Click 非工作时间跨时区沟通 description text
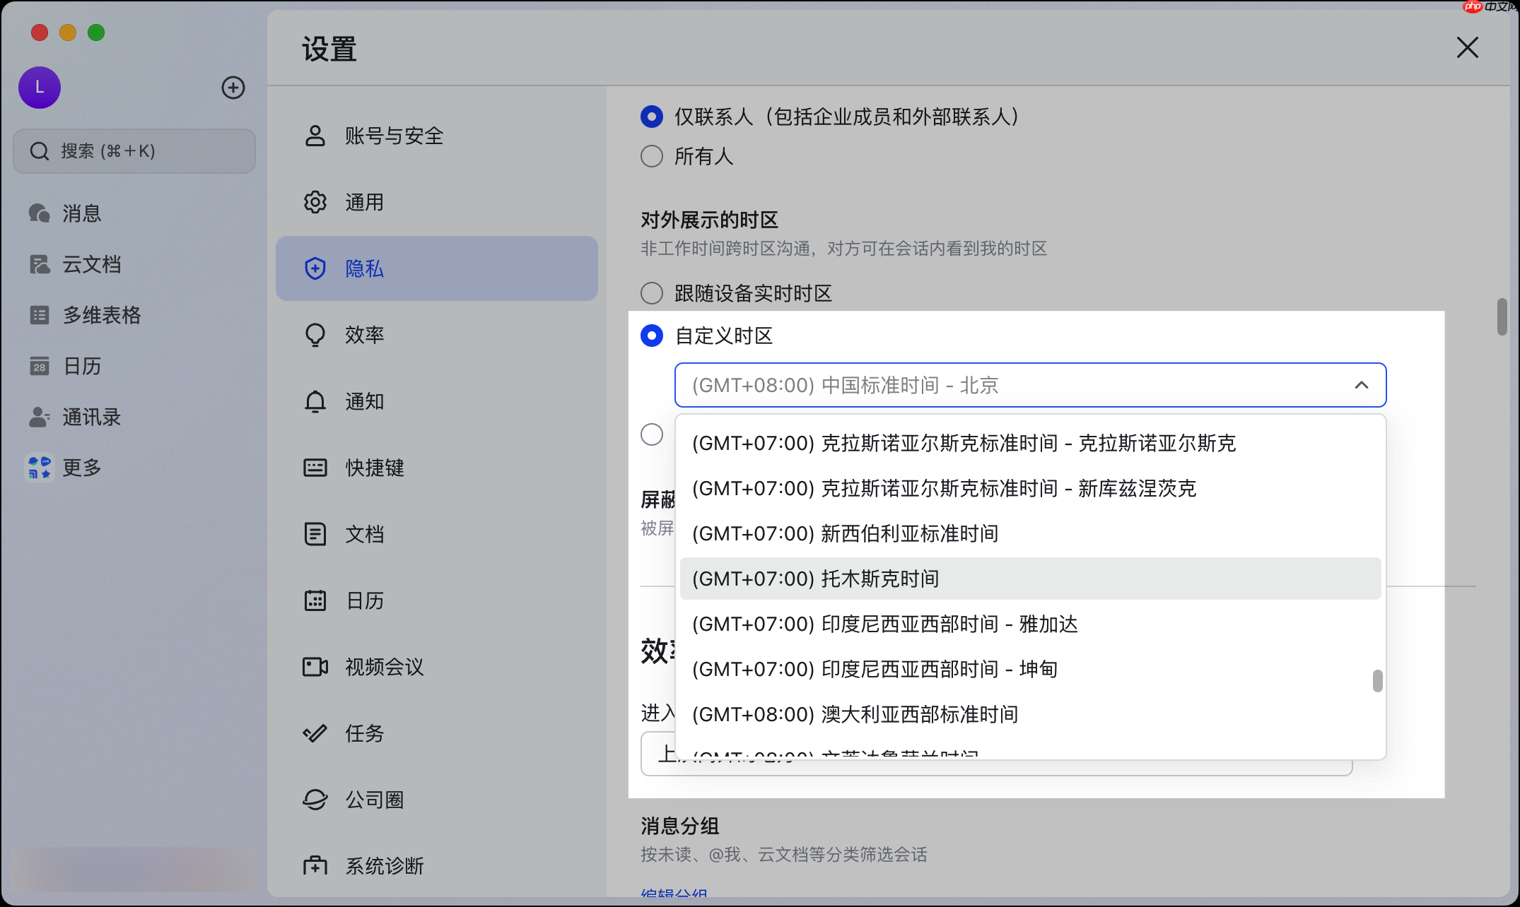 coord(843,249)
